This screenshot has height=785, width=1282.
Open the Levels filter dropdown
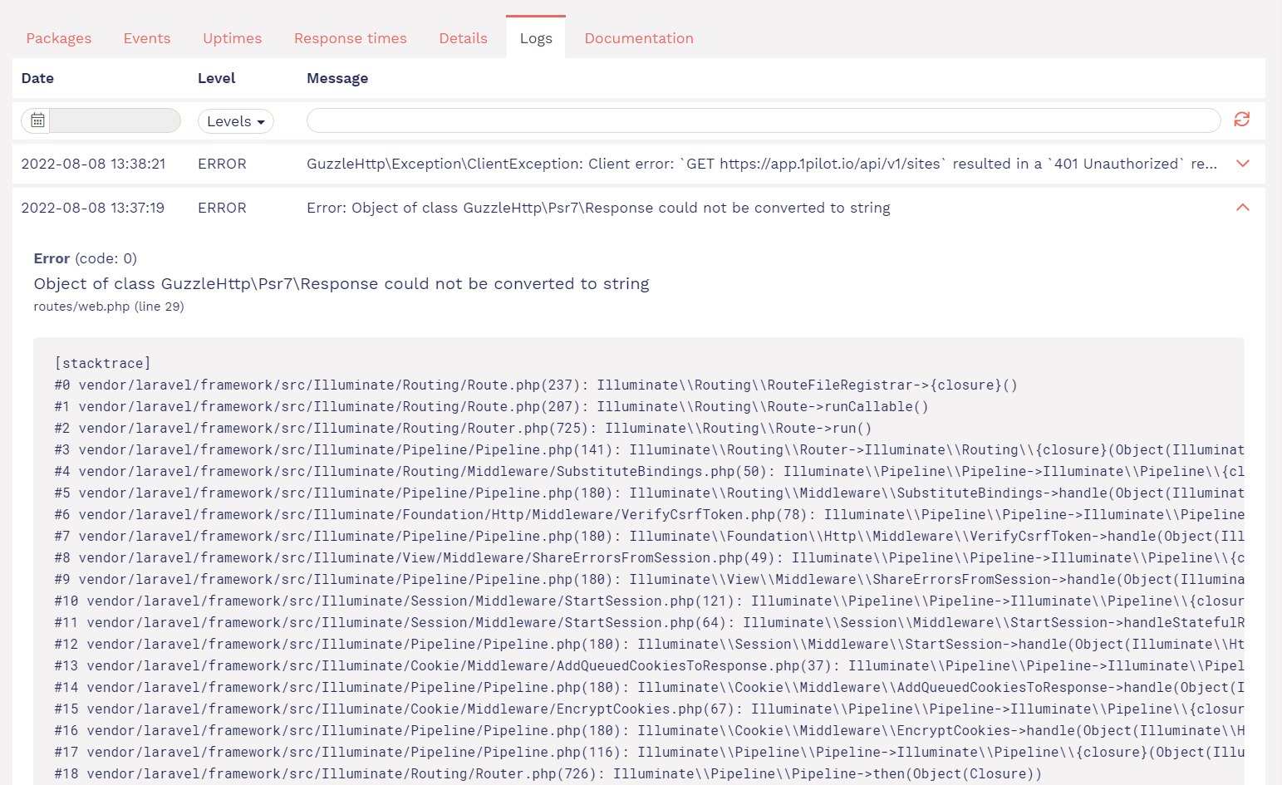(236, 121)
